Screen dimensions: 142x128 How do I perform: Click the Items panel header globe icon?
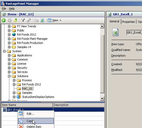click(4, 14)
